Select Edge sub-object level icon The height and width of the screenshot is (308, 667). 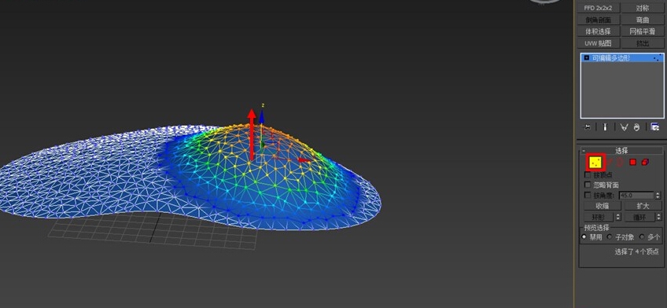610,162
